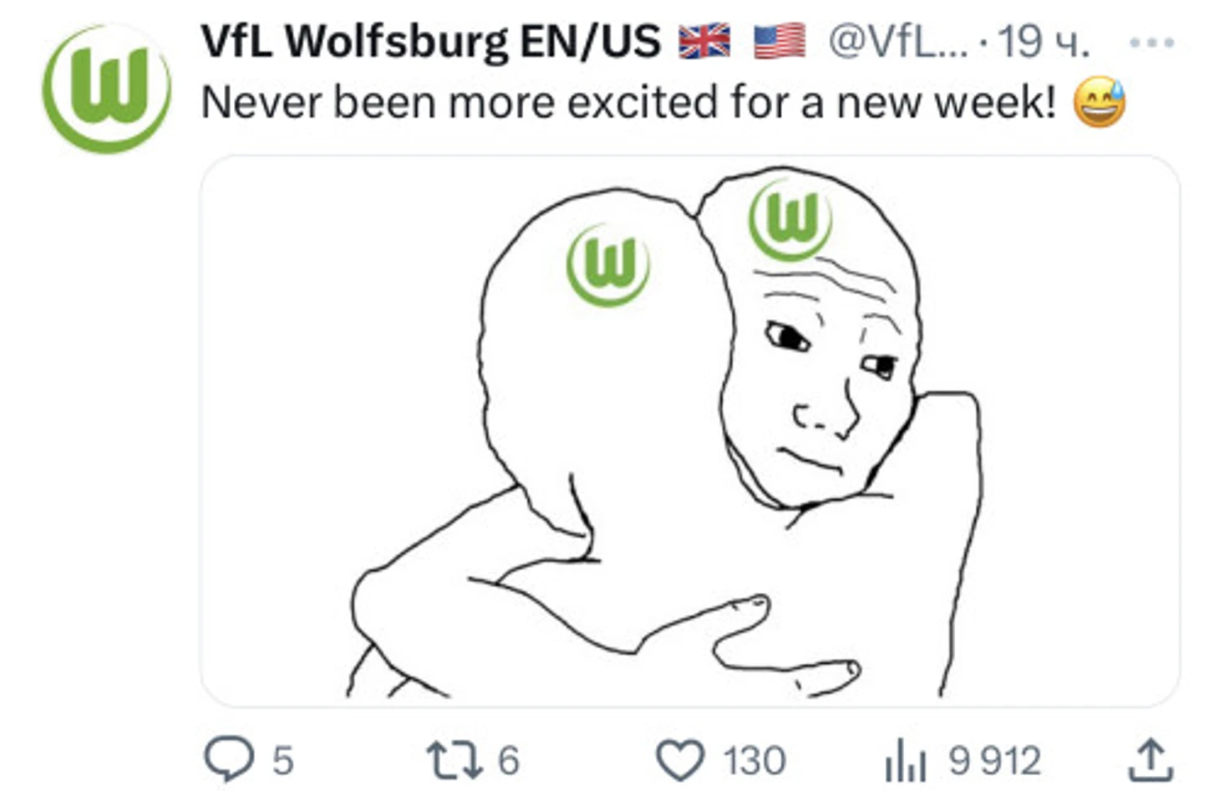Click the reply speech bubble icon
This screenshot has height=791, width=1220.
[229, 759]
